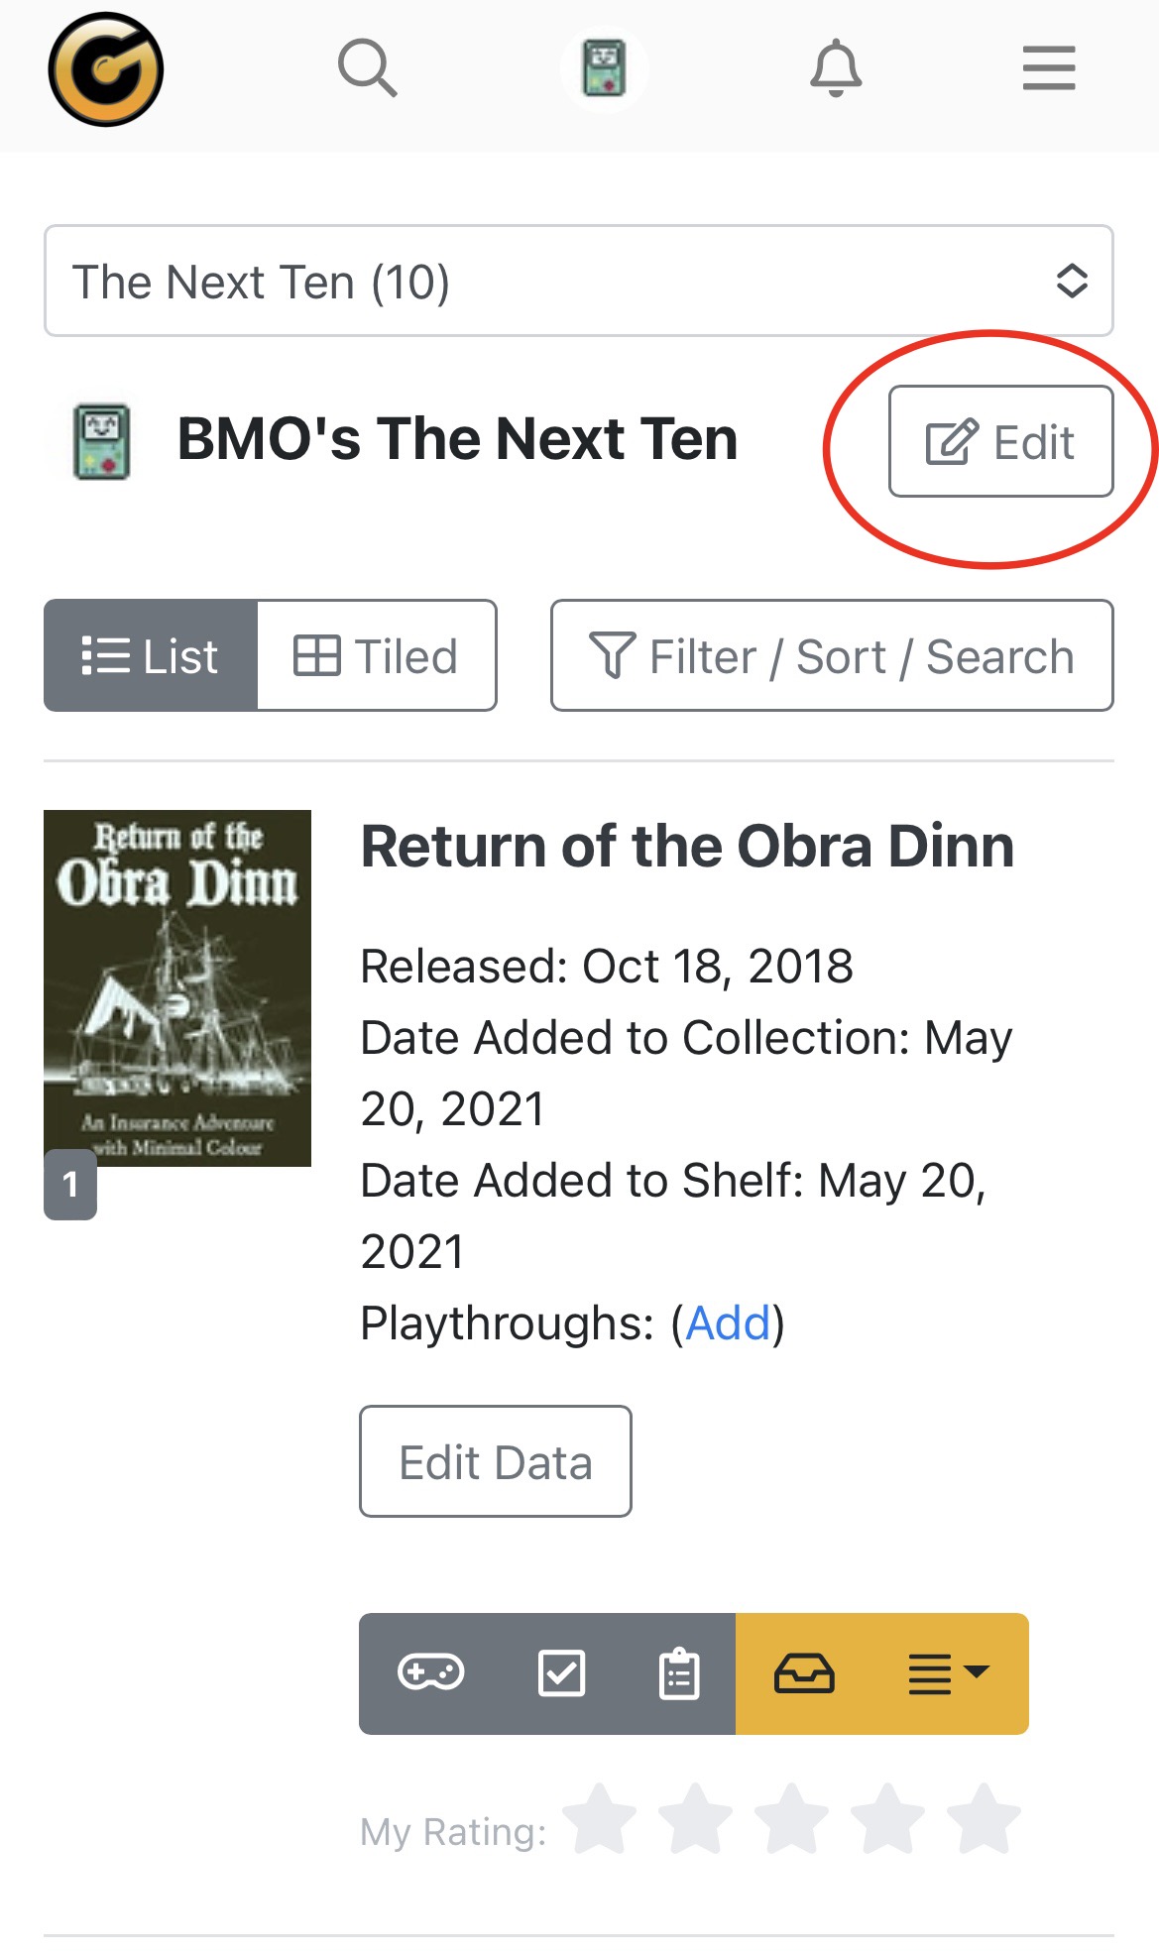The height and width of the screenshot is (1954, 1159).
Task: Add a playthrough via the Add link
Action: [x=728, y=1323]
